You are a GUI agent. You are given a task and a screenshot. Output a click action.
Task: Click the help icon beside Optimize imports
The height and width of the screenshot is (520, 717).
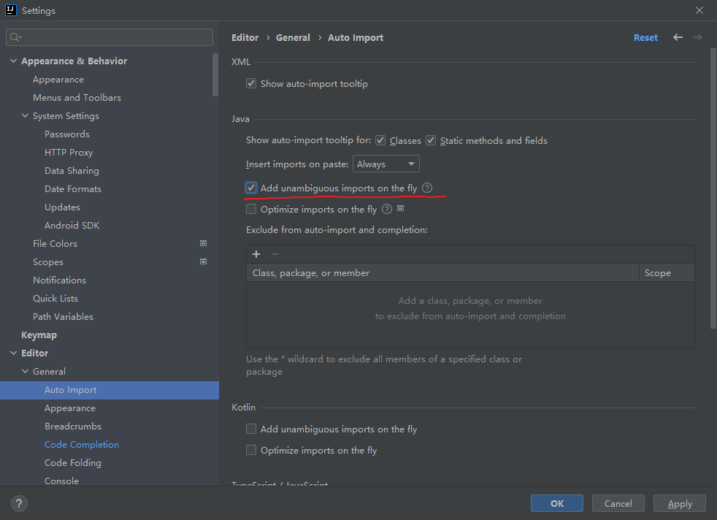coord(387,210)
